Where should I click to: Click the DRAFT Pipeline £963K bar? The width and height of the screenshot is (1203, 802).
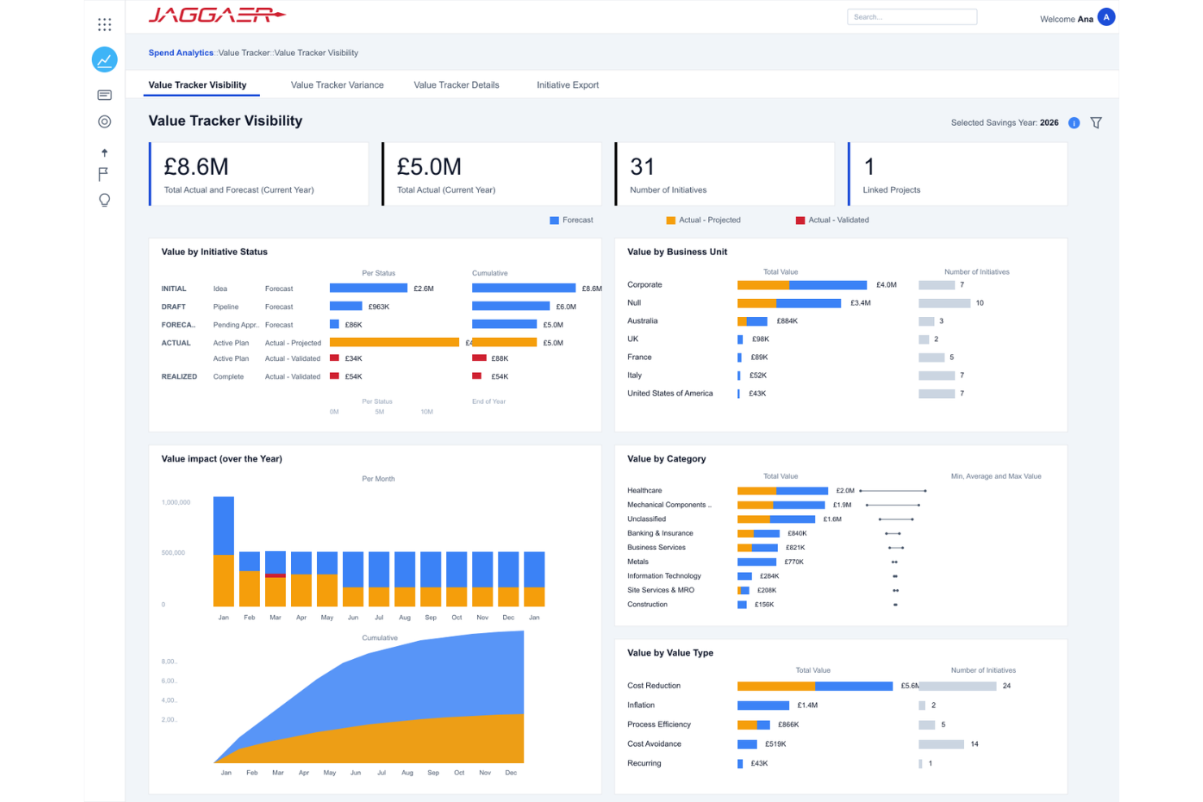(346, 306)
